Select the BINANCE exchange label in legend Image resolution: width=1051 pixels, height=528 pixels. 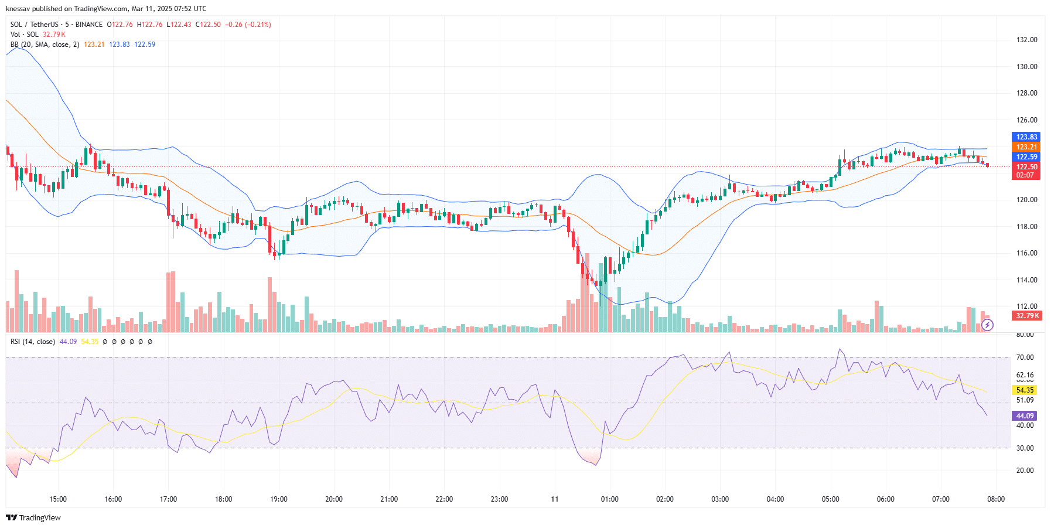point(89,25)
